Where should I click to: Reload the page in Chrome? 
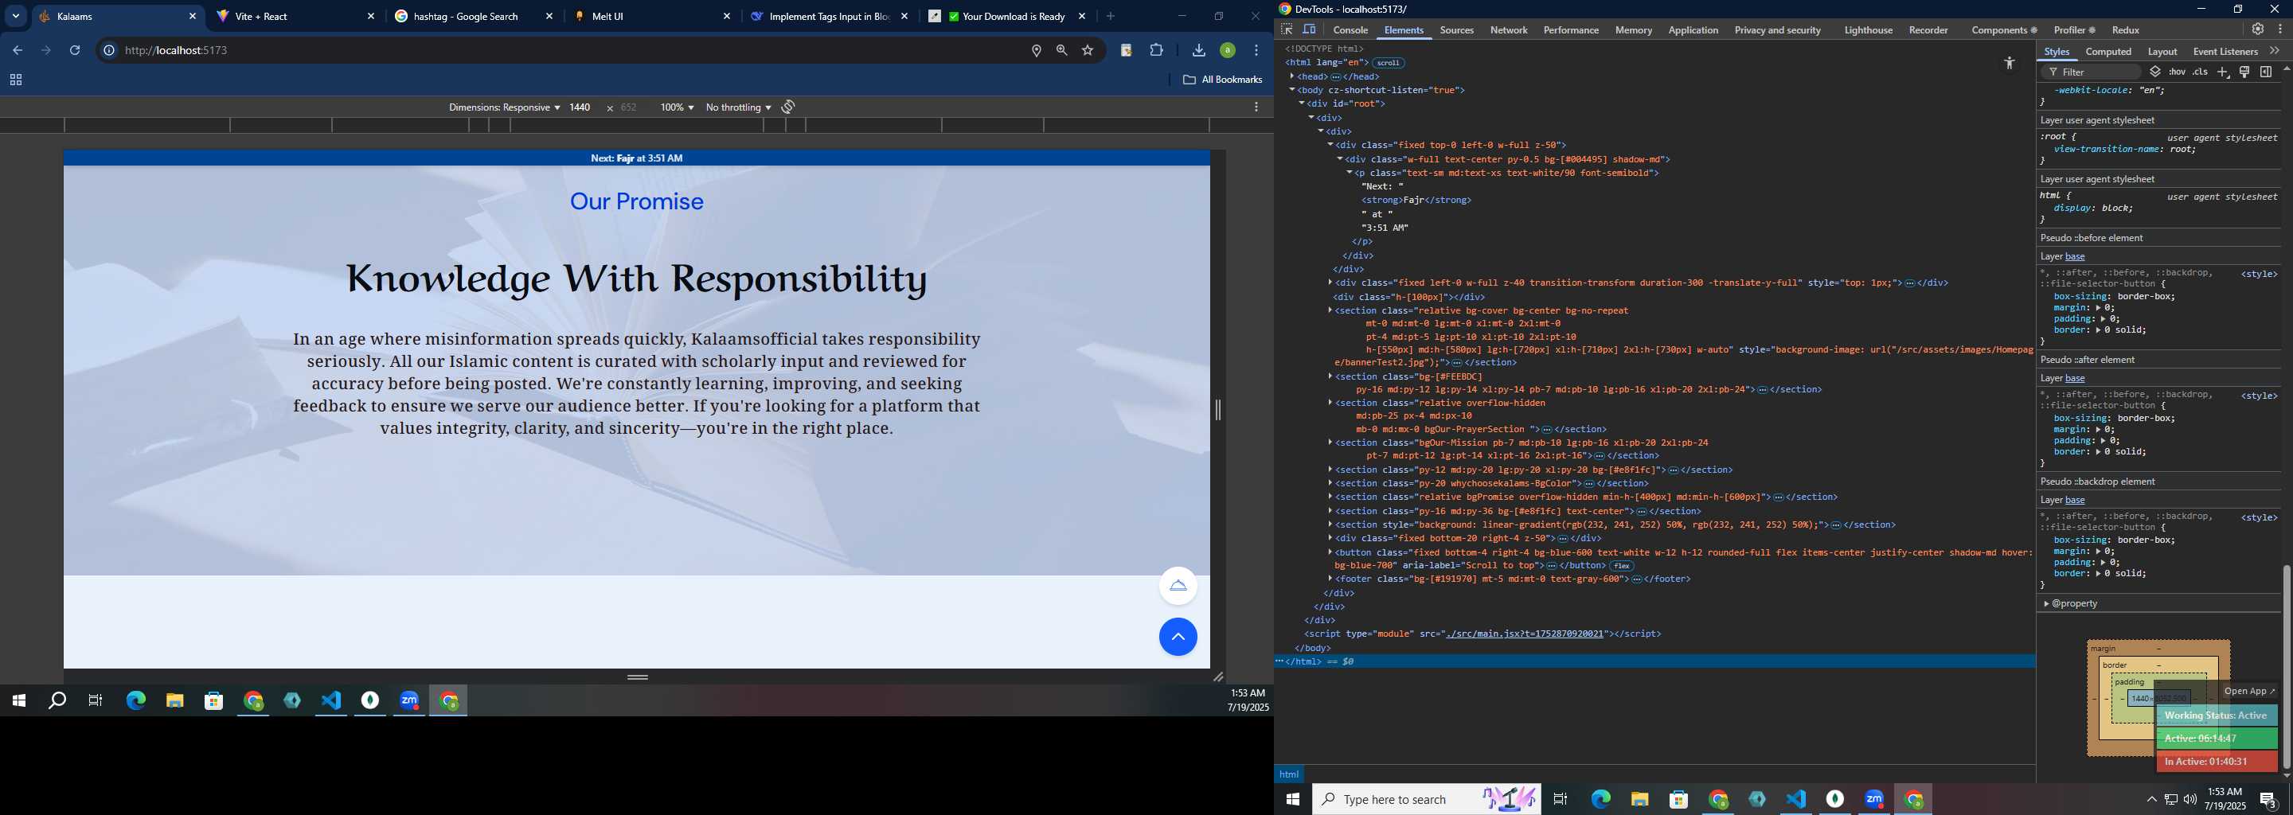coord(75,51)
